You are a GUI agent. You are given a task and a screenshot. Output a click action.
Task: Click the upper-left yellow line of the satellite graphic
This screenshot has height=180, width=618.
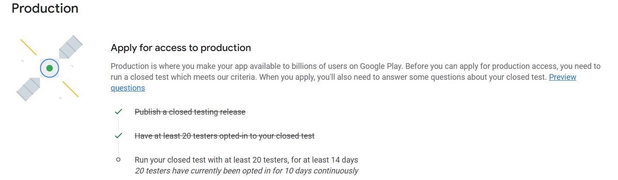point(29,47)
